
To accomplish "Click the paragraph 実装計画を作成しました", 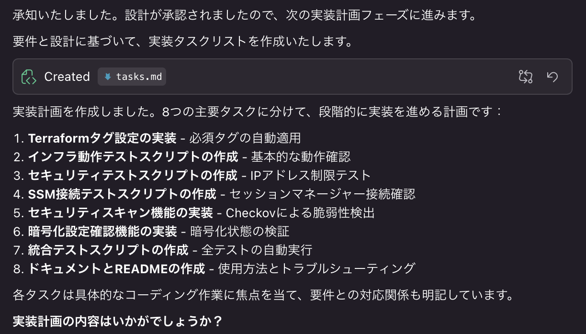I will click(258, 112).
